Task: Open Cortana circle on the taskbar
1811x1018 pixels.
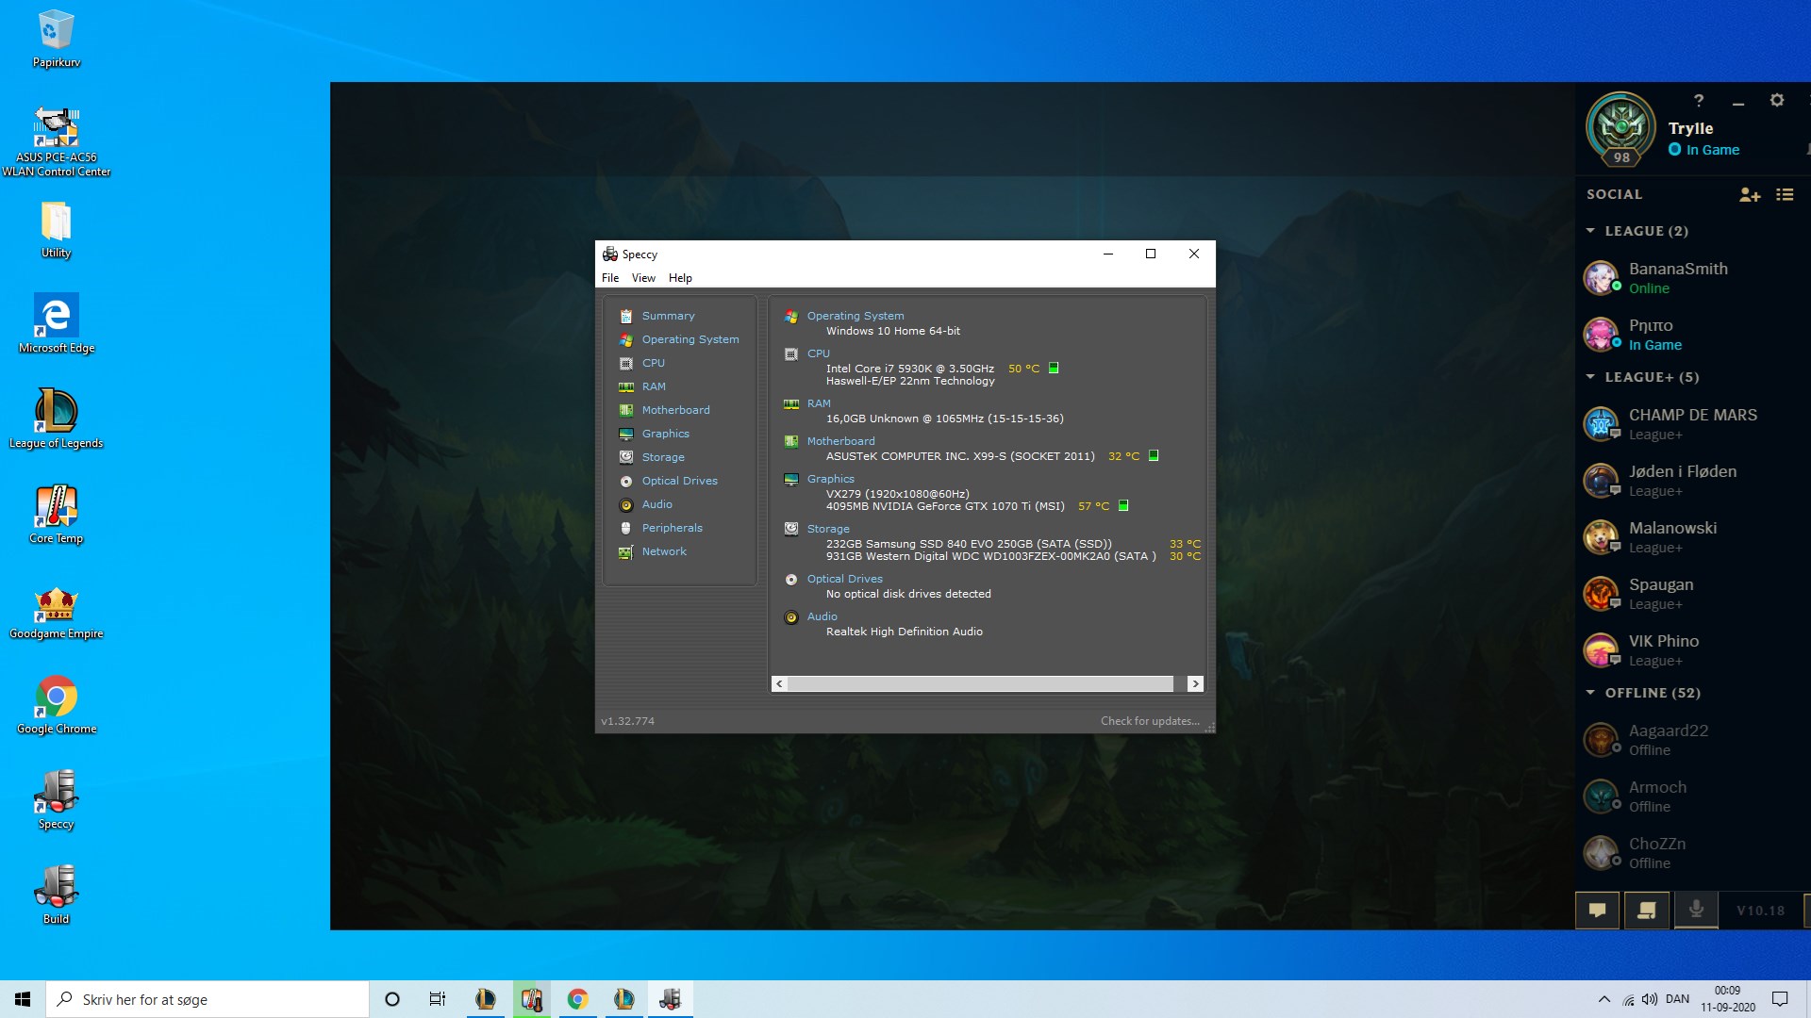Action: pyautogui.click(x=392, y=999)
